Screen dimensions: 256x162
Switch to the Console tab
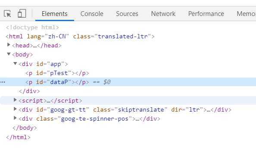tap(92, 14)
